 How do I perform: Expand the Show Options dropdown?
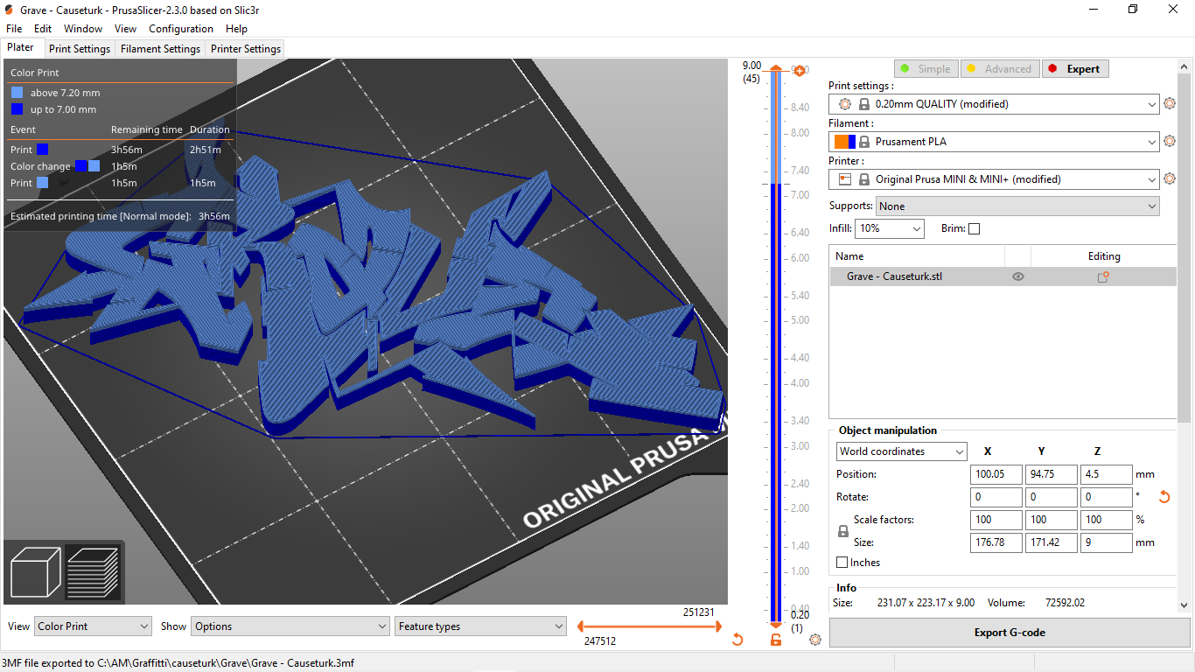290,626
